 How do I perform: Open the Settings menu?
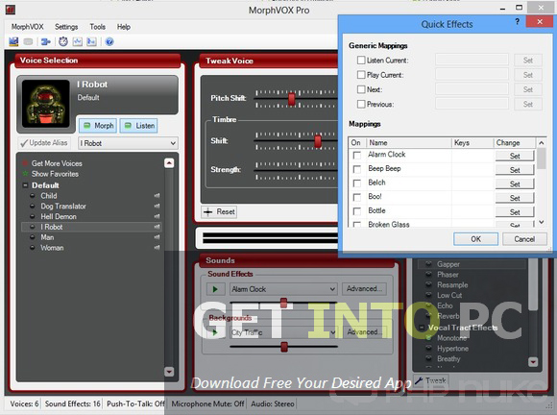66,27
